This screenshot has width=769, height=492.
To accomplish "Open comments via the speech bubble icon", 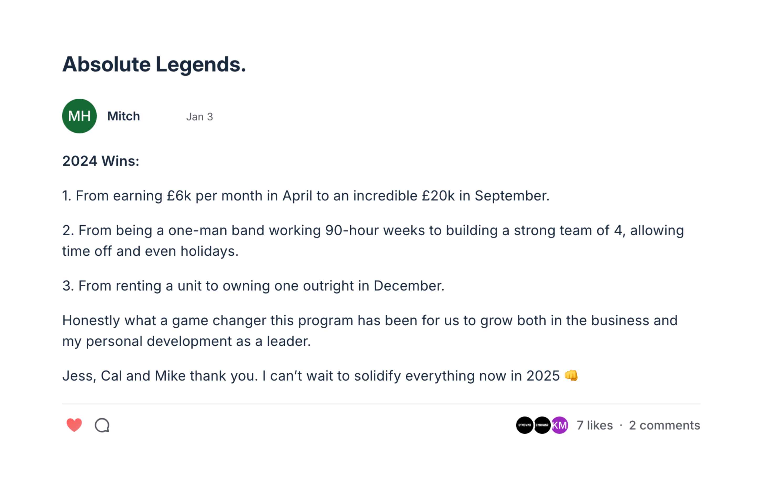I will point(102,425).
